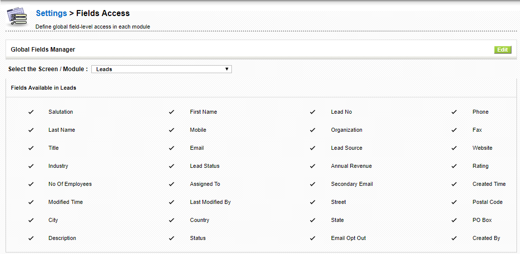Click the Last Modified By label
520x254 pixels.
210,202
